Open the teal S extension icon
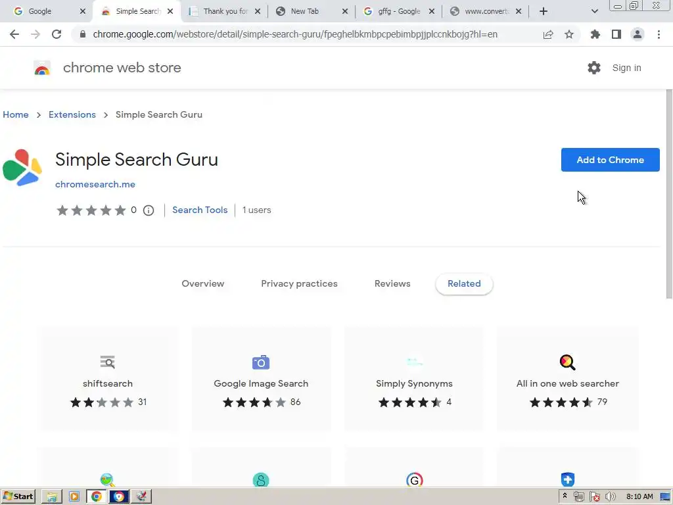The height and width of the screenshot is (505, 673). pos(261,479)
